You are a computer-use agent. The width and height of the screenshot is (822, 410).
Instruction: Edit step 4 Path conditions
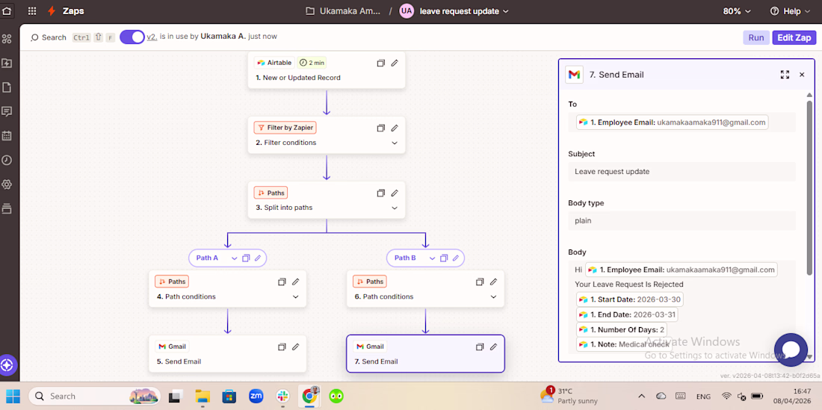296,282
